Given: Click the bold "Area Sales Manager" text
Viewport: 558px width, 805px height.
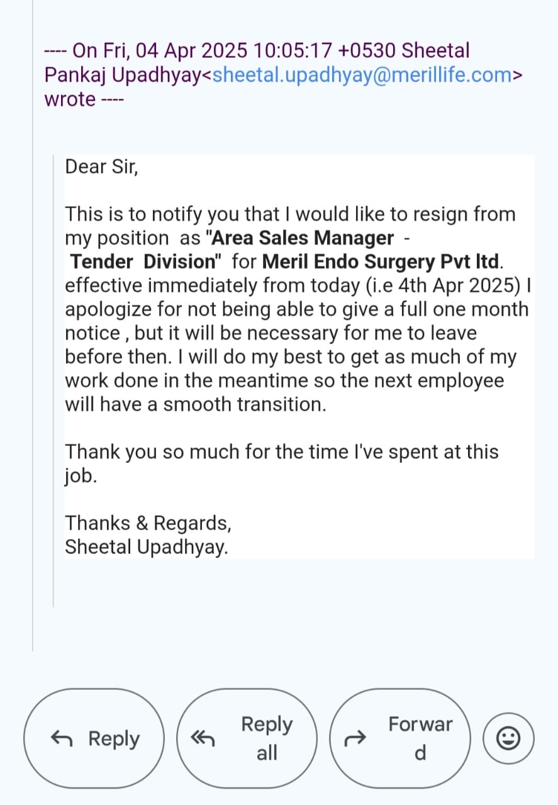Looking at the screenshot, I should tap(303, 238).
